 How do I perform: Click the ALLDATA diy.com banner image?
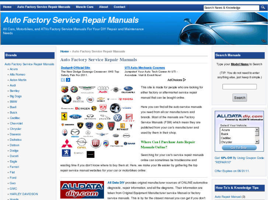click(x=82, y=190)
